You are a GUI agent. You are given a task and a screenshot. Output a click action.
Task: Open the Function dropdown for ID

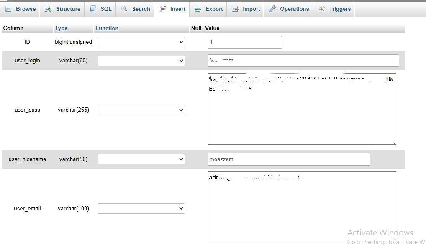pos(141,42)
